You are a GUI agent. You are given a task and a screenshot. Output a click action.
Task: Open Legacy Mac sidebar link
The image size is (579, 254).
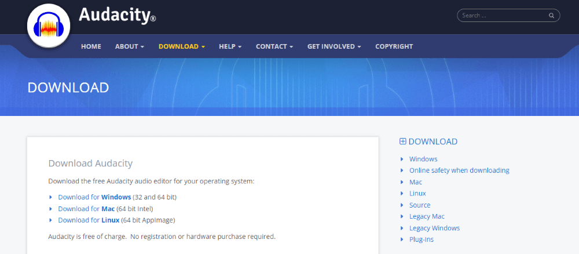pos(427,217)
